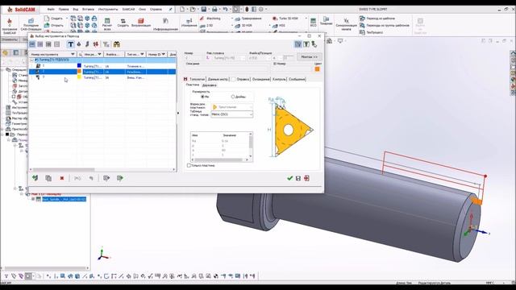
Task: Click the red X delete tool icon
Action: 62,178
